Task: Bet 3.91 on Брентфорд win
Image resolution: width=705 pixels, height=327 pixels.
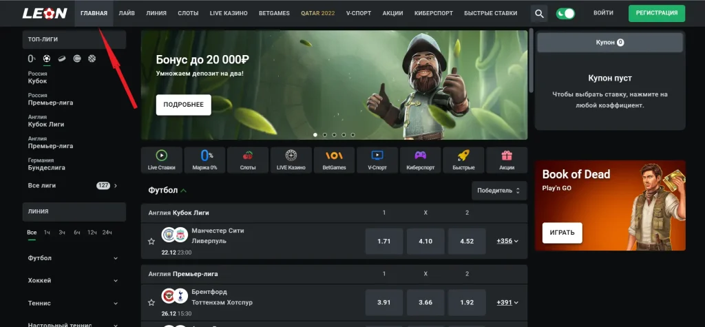Action: coord(384,303)
